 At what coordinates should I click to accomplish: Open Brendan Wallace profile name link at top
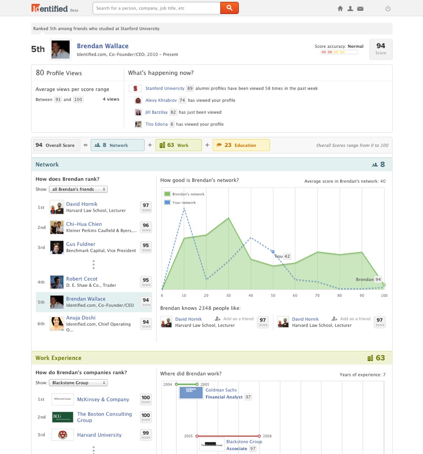click(x=103, y=46)
